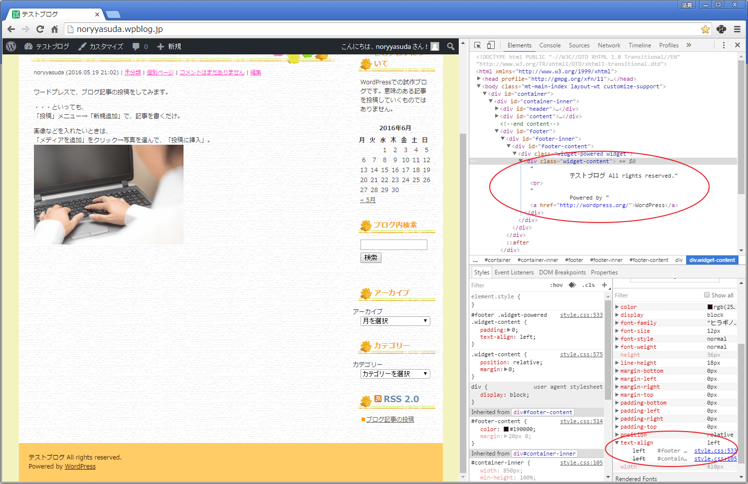
Task: Open the Event Listeners tab
Action: (514, 272)
